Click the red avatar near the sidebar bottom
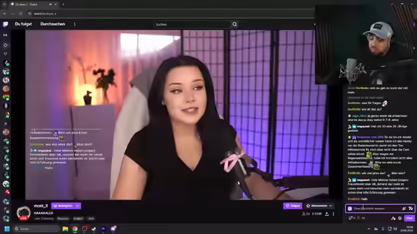Viewport: 417px width, 234px height. (6, 192)
